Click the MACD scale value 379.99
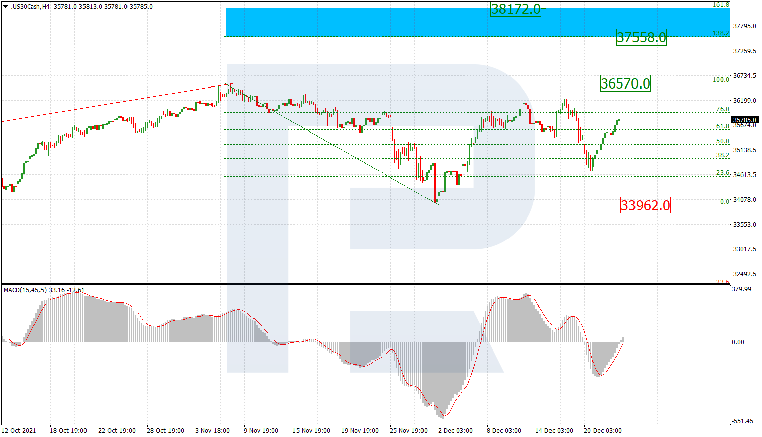Viewport: 762px width, 437px height. (741, 289)
